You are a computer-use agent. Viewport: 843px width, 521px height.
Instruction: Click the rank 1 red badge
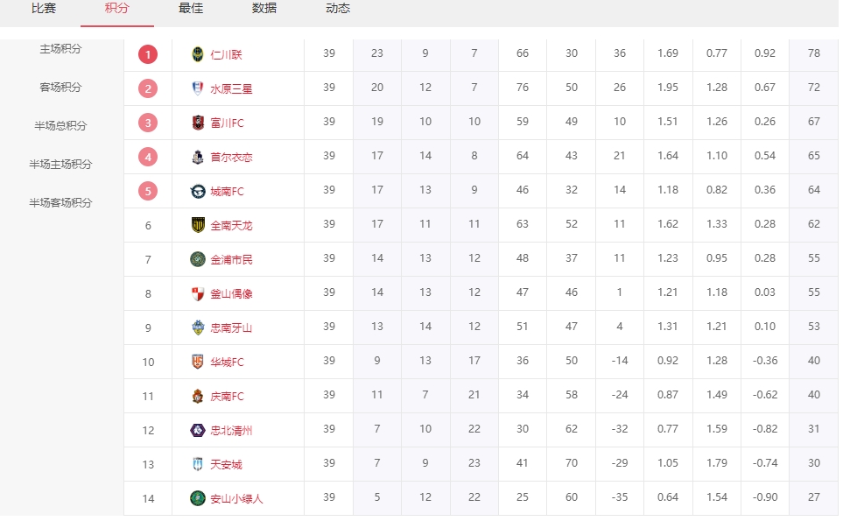pyautogui.click(x=148, y=54)
